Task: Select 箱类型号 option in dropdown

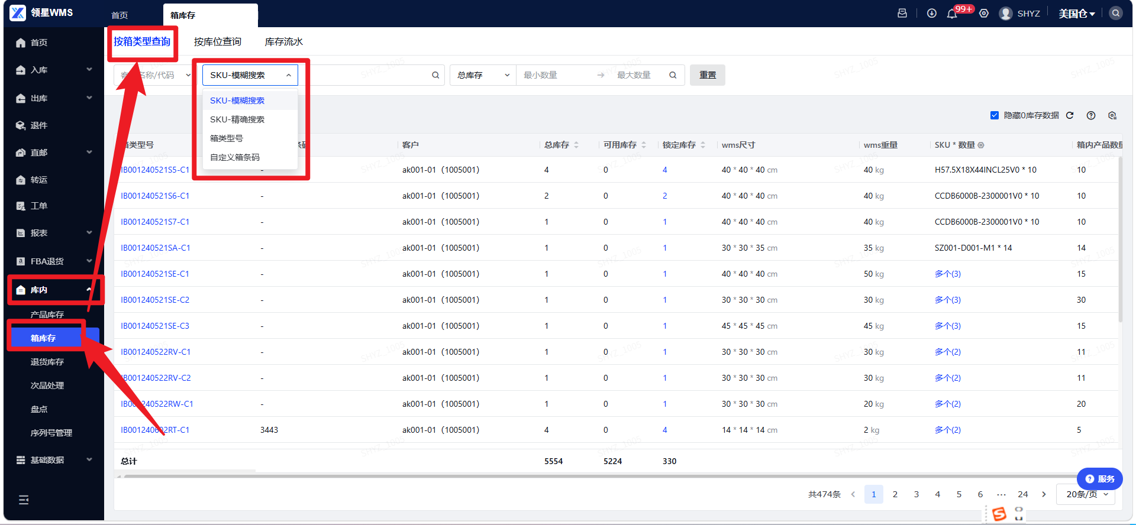Action: click(250, 138)
